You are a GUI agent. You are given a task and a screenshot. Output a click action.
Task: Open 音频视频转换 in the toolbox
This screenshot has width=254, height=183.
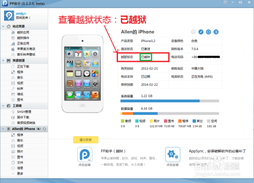pos(26,123)
